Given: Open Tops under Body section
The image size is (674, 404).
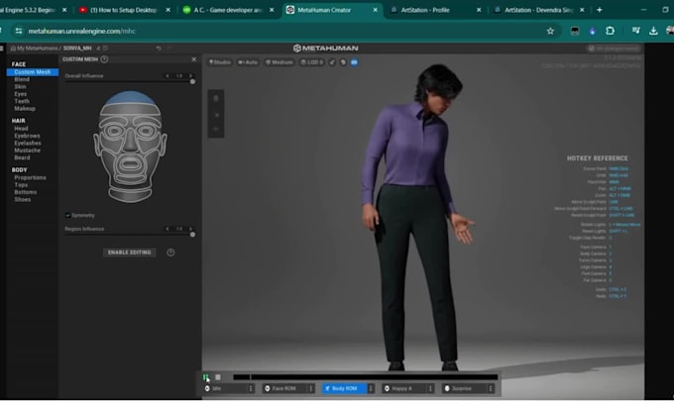Looking at the screenshot, I should point(21,185).
